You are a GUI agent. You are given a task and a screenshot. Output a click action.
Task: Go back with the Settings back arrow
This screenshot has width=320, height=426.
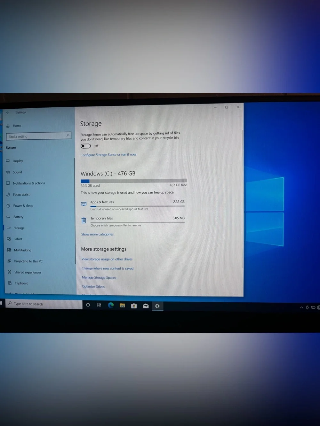coord(8,112)
